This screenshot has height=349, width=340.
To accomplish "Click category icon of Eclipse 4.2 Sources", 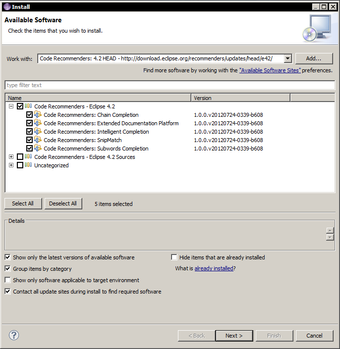I will tap(28, 156).
